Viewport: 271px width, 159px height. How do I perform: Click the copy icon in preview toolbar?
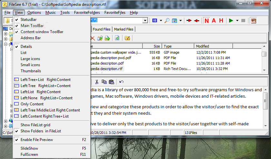(x=104, y=82)
